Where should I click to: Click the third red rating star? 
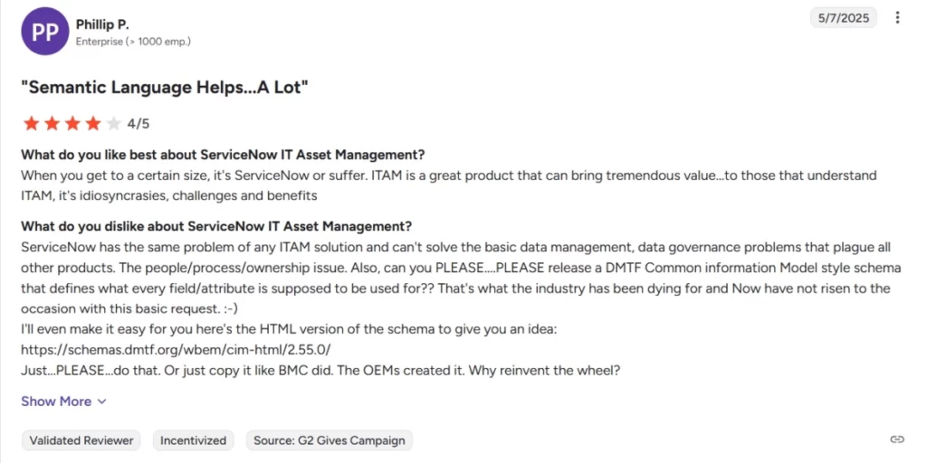(72, 124)
